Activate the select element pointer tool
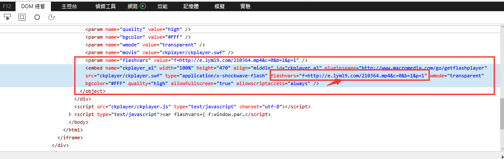The width and height of the screenshot is (504, 159). (x=7, y=17)
